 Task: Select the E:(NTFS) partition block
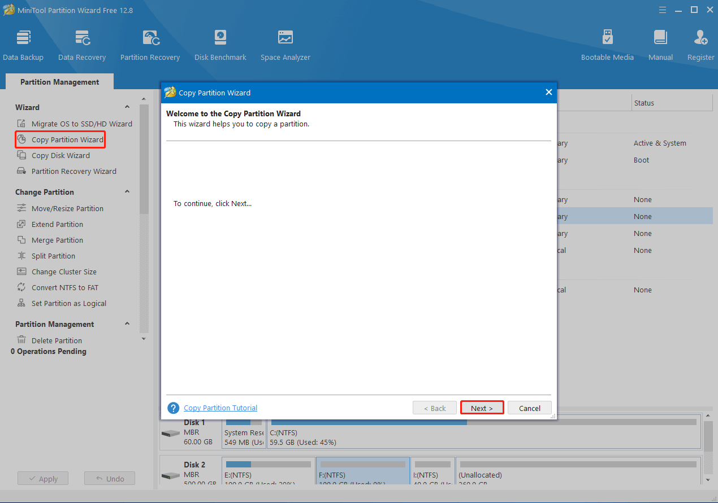click(268, 472)
